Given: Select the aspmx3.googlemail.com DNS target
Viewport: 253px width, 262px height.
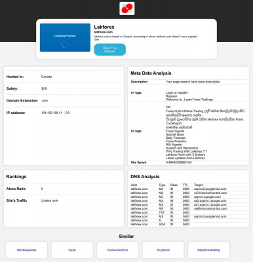Looking at the screenshot, I should [210, 216].
